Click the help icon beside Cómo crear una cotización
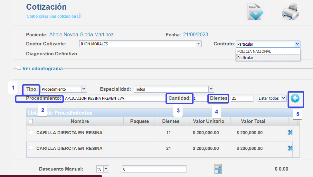This screenshot has height=177, width=313. tap(80, 16)
